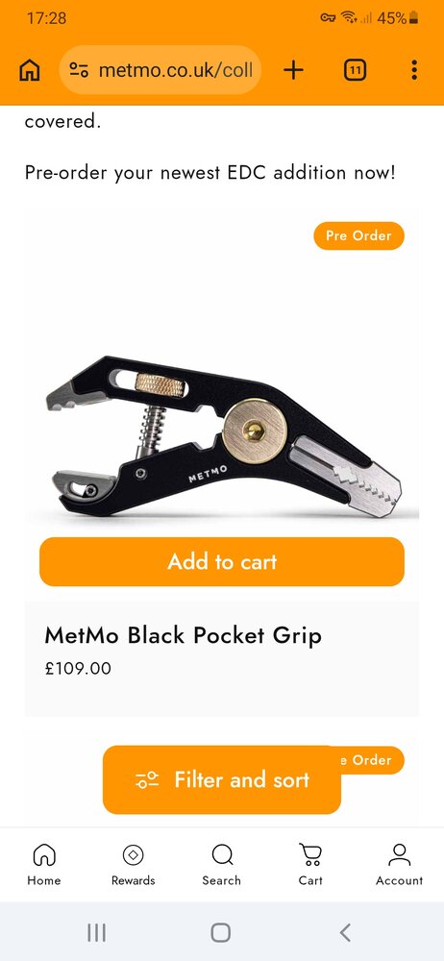Tap the Android back button
The width and height of the screenshot is (444, 961).
pyautogui.click(x=345, y=933)
